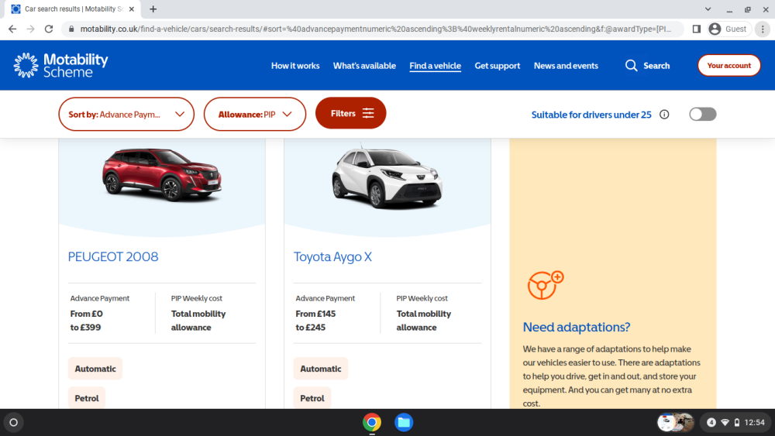Click the notification count badge
The height and width of the screenshot is (436, 775).
click(x=711, y=422)
